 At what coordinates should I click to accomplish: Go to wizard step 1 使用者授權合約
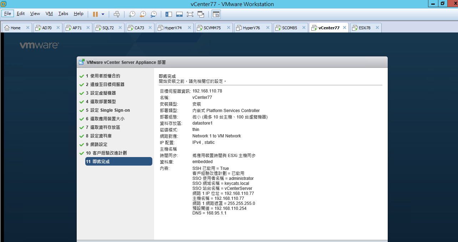pos(103,76)
